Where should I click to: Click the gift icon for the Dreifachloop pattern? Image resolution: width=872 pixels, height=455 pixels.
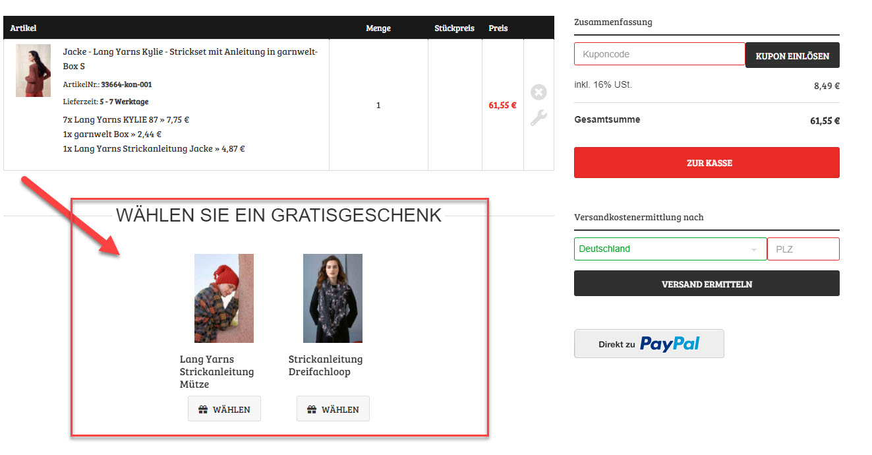[x=312, y=409]
